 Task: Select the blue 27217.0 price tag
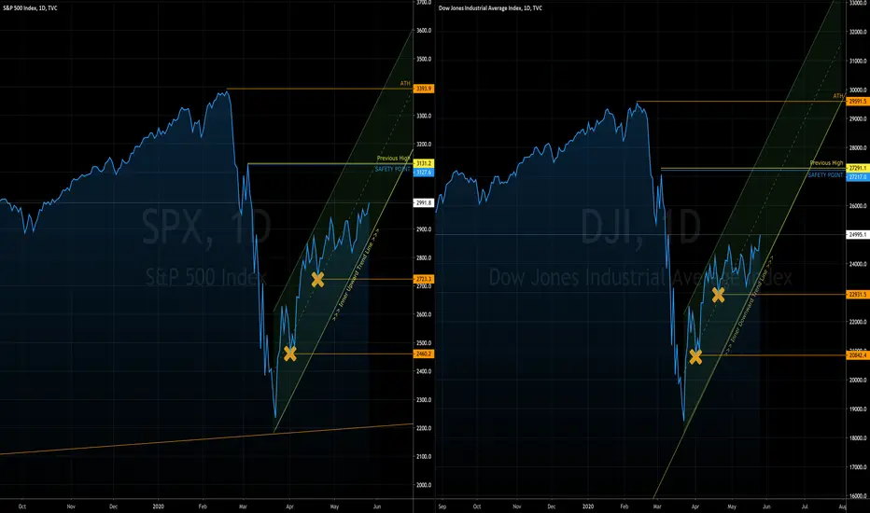point(857,177)
